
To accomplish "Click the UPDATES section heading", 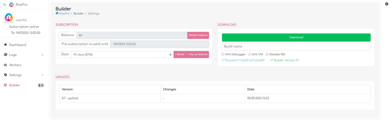I will pos(62,77).
